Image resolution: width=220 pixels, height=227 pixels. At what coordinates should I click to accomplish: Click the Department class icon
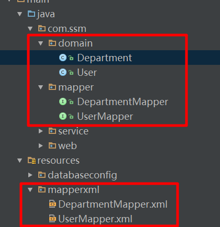(63, 58)
